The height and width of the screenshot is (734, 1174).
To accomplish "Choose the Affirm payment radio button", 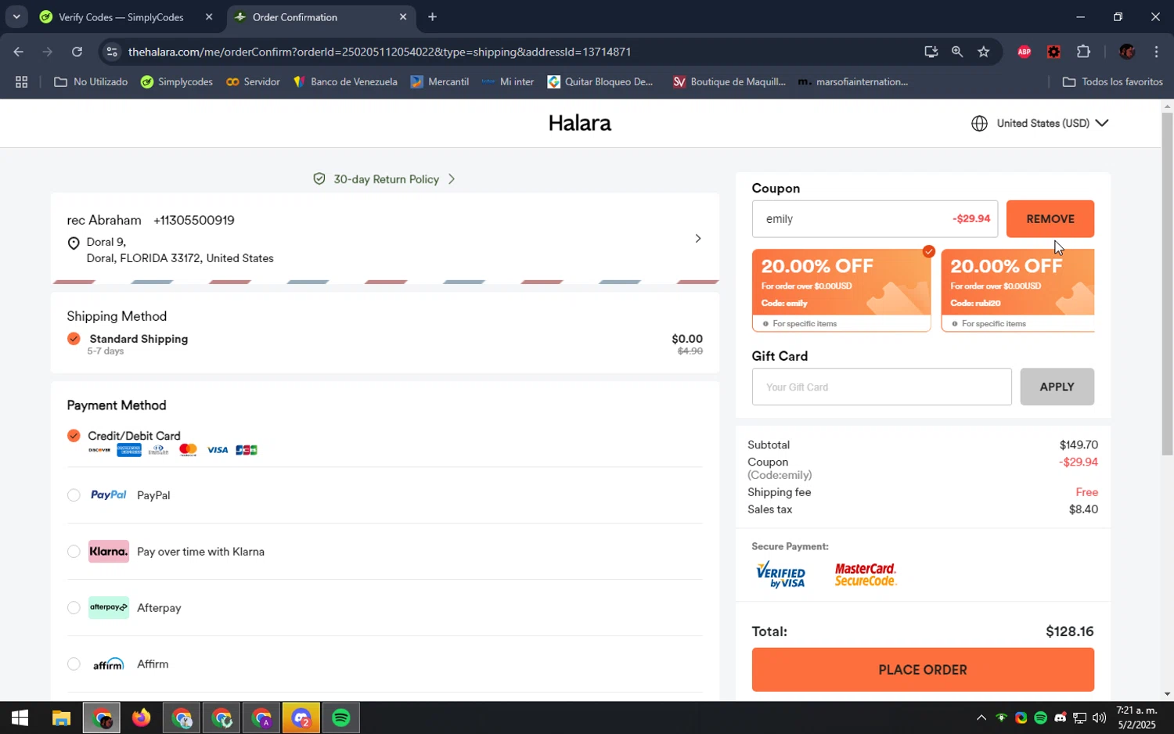I will click(x=74, y=664).
